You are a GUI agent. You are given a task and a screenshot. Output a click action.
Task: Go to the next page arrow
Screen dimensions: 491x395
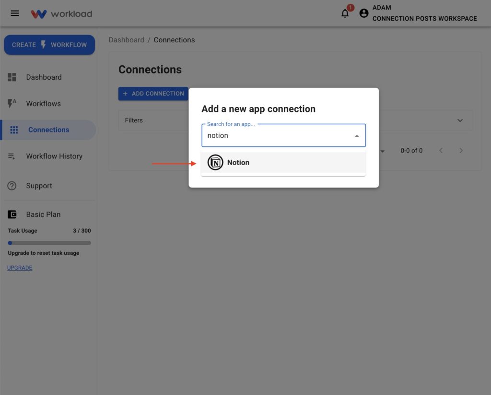(x=461, y=151)
